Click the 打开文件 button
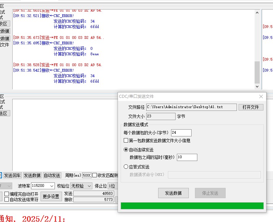The image size is (273, 222). [x=251, y=107]
